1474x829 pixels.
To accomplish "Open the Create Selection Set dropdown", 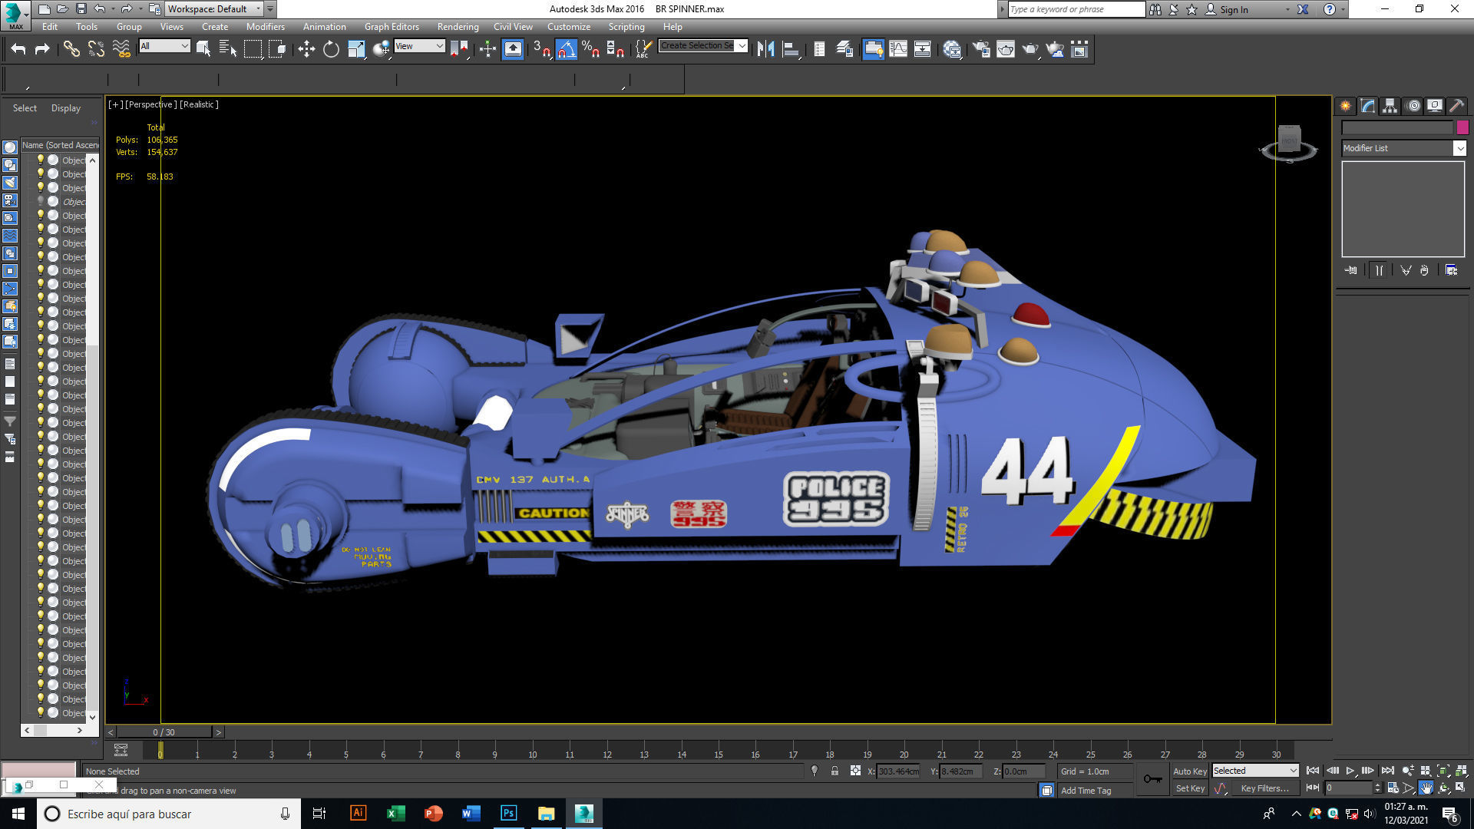I will click(x=702, y=46).
